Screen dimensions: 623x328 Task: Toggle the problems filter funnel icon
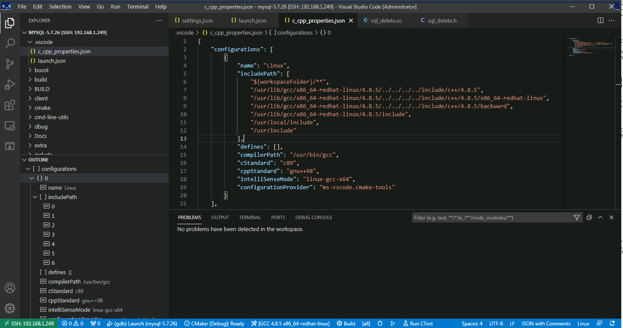pos(577,217)
